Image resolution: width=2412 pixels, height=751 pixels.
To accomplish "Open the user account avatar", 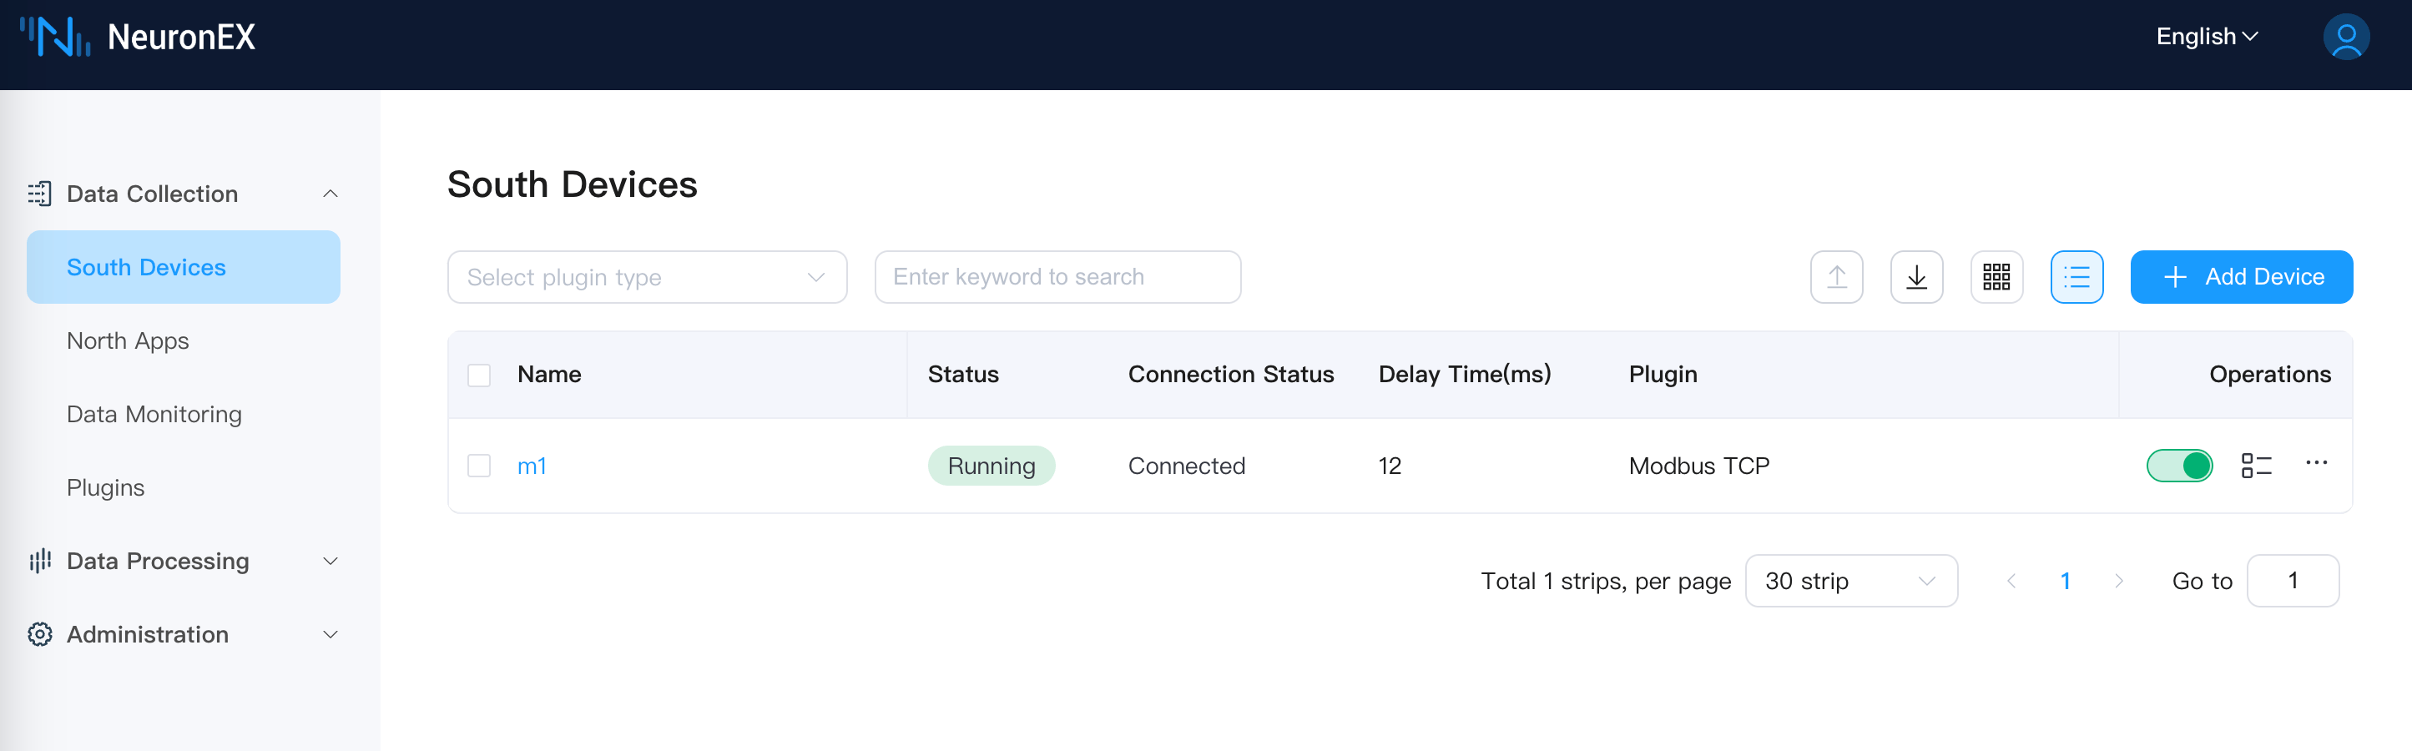I will 2344,38.
